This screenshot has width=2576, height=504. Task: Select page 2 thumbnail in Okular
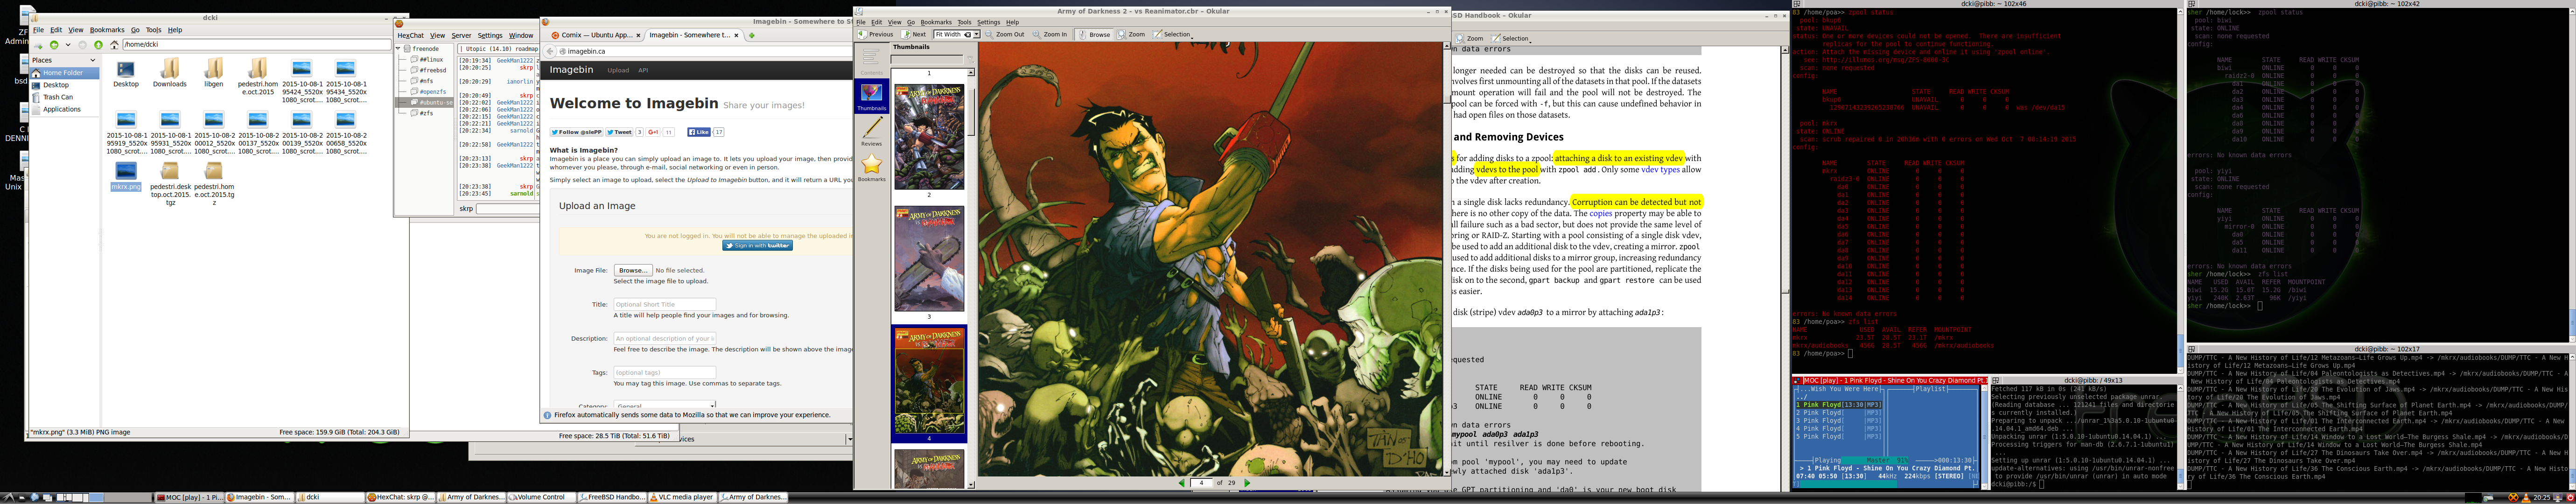click(x=929, y=137)
